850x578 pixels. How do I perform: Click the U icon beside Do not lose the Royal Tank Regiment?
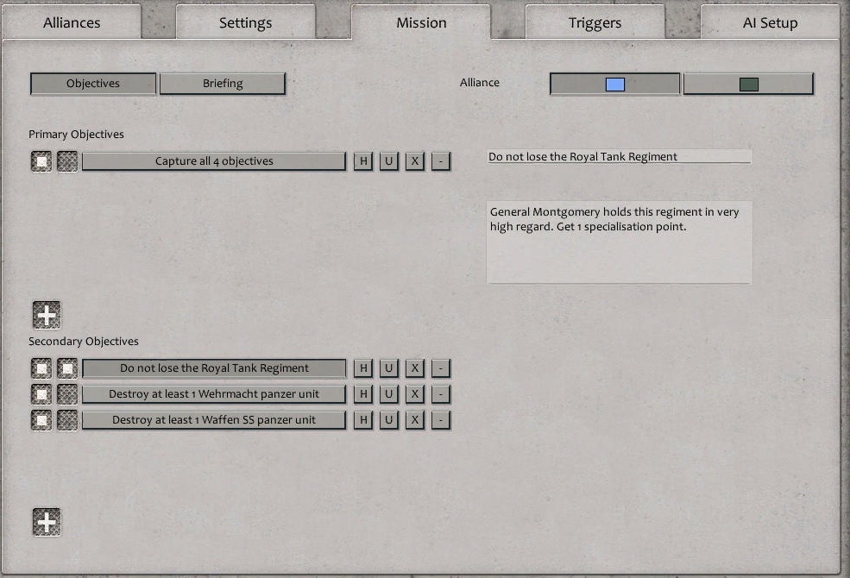pyautogui.click(x=388, y=368)
